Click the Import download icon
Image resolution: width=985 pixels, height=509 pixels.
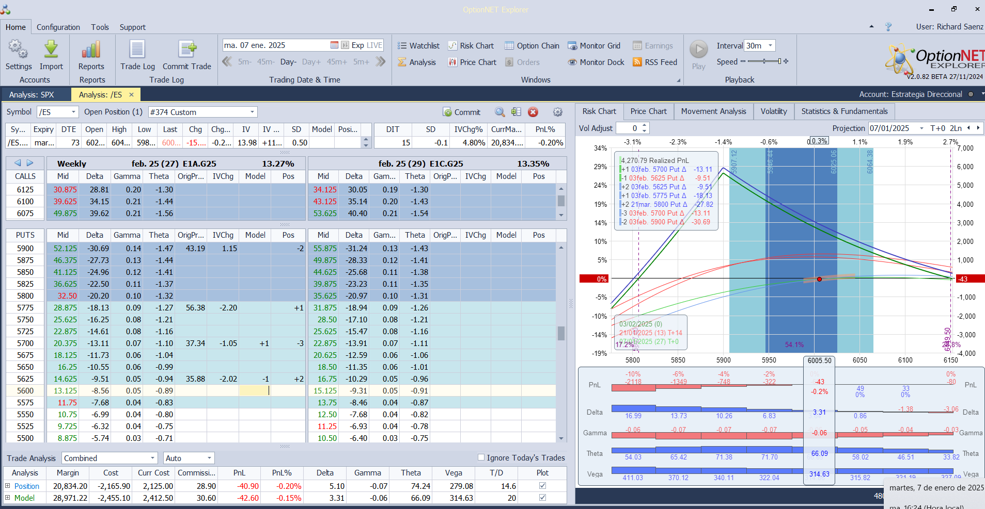(51, 50)
